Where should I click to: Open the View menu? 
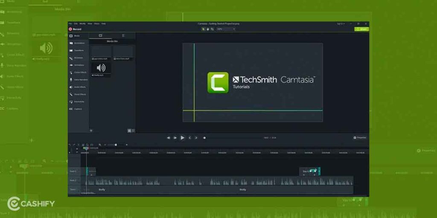click(x=90, y=24)
